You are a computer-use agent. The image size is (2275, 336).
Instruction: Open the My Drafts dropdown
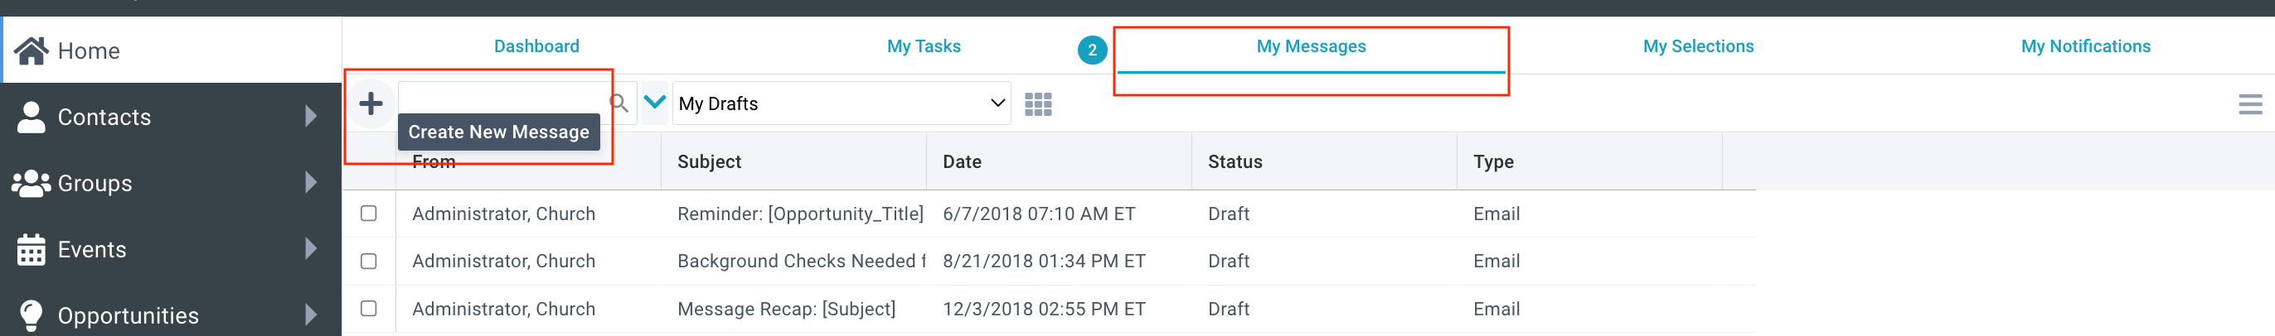pyautogui.click(x=841, y=103)
